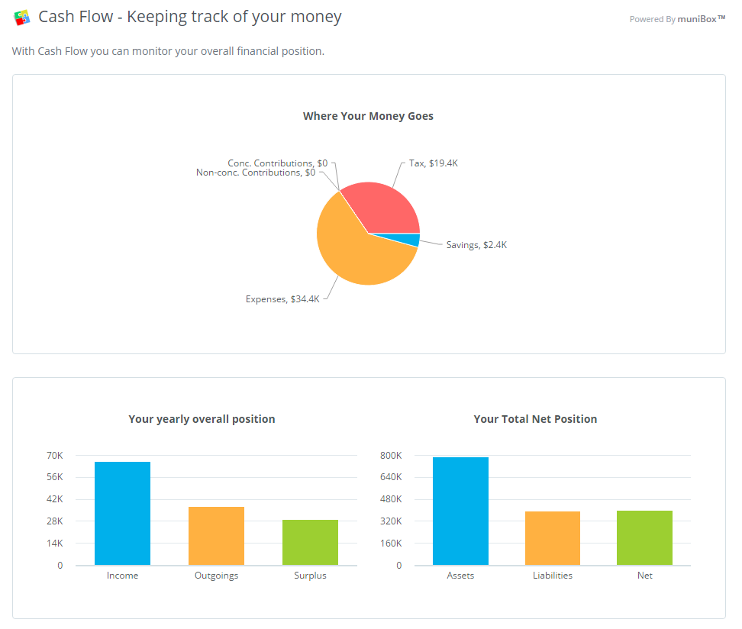
Task: Click the "Savings, $2.4K" pie label
Action: 476,245
